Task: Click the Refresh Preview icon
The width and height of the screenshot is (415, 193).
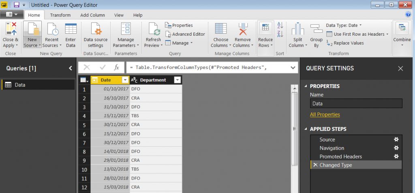Action: point(154,30)
